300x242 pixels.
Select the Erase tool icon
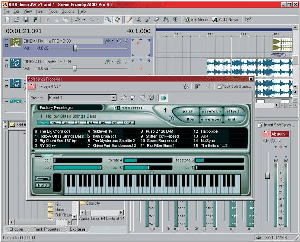(157, 19)
